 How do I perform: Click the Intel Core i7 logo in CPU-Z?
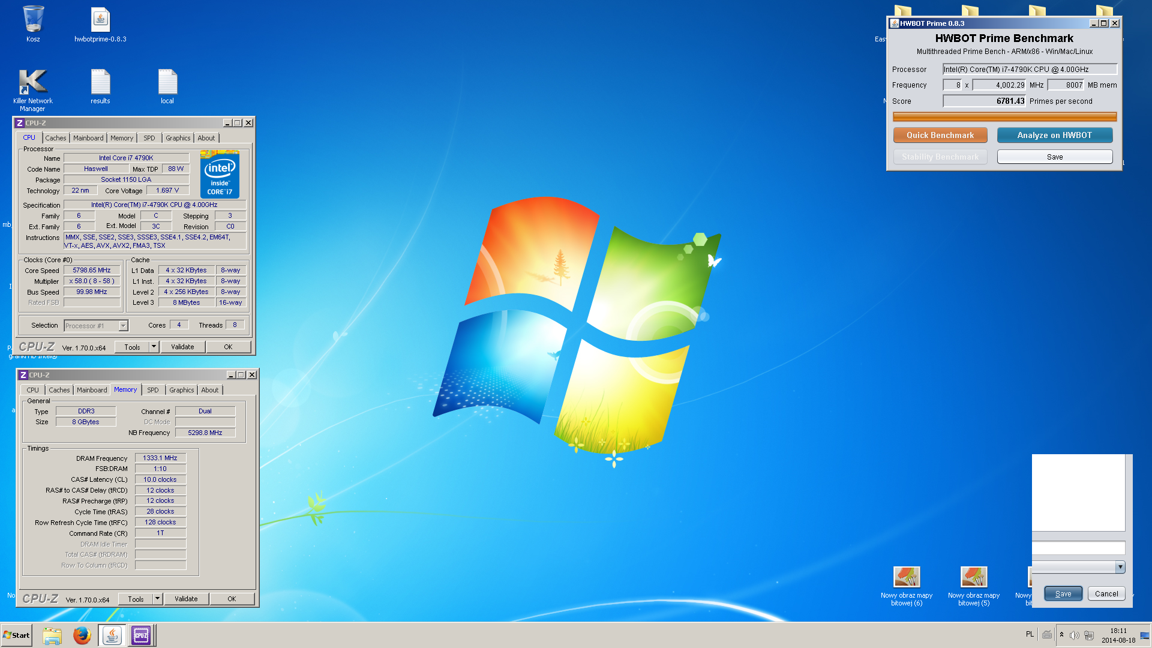click(x=220, y=174)
